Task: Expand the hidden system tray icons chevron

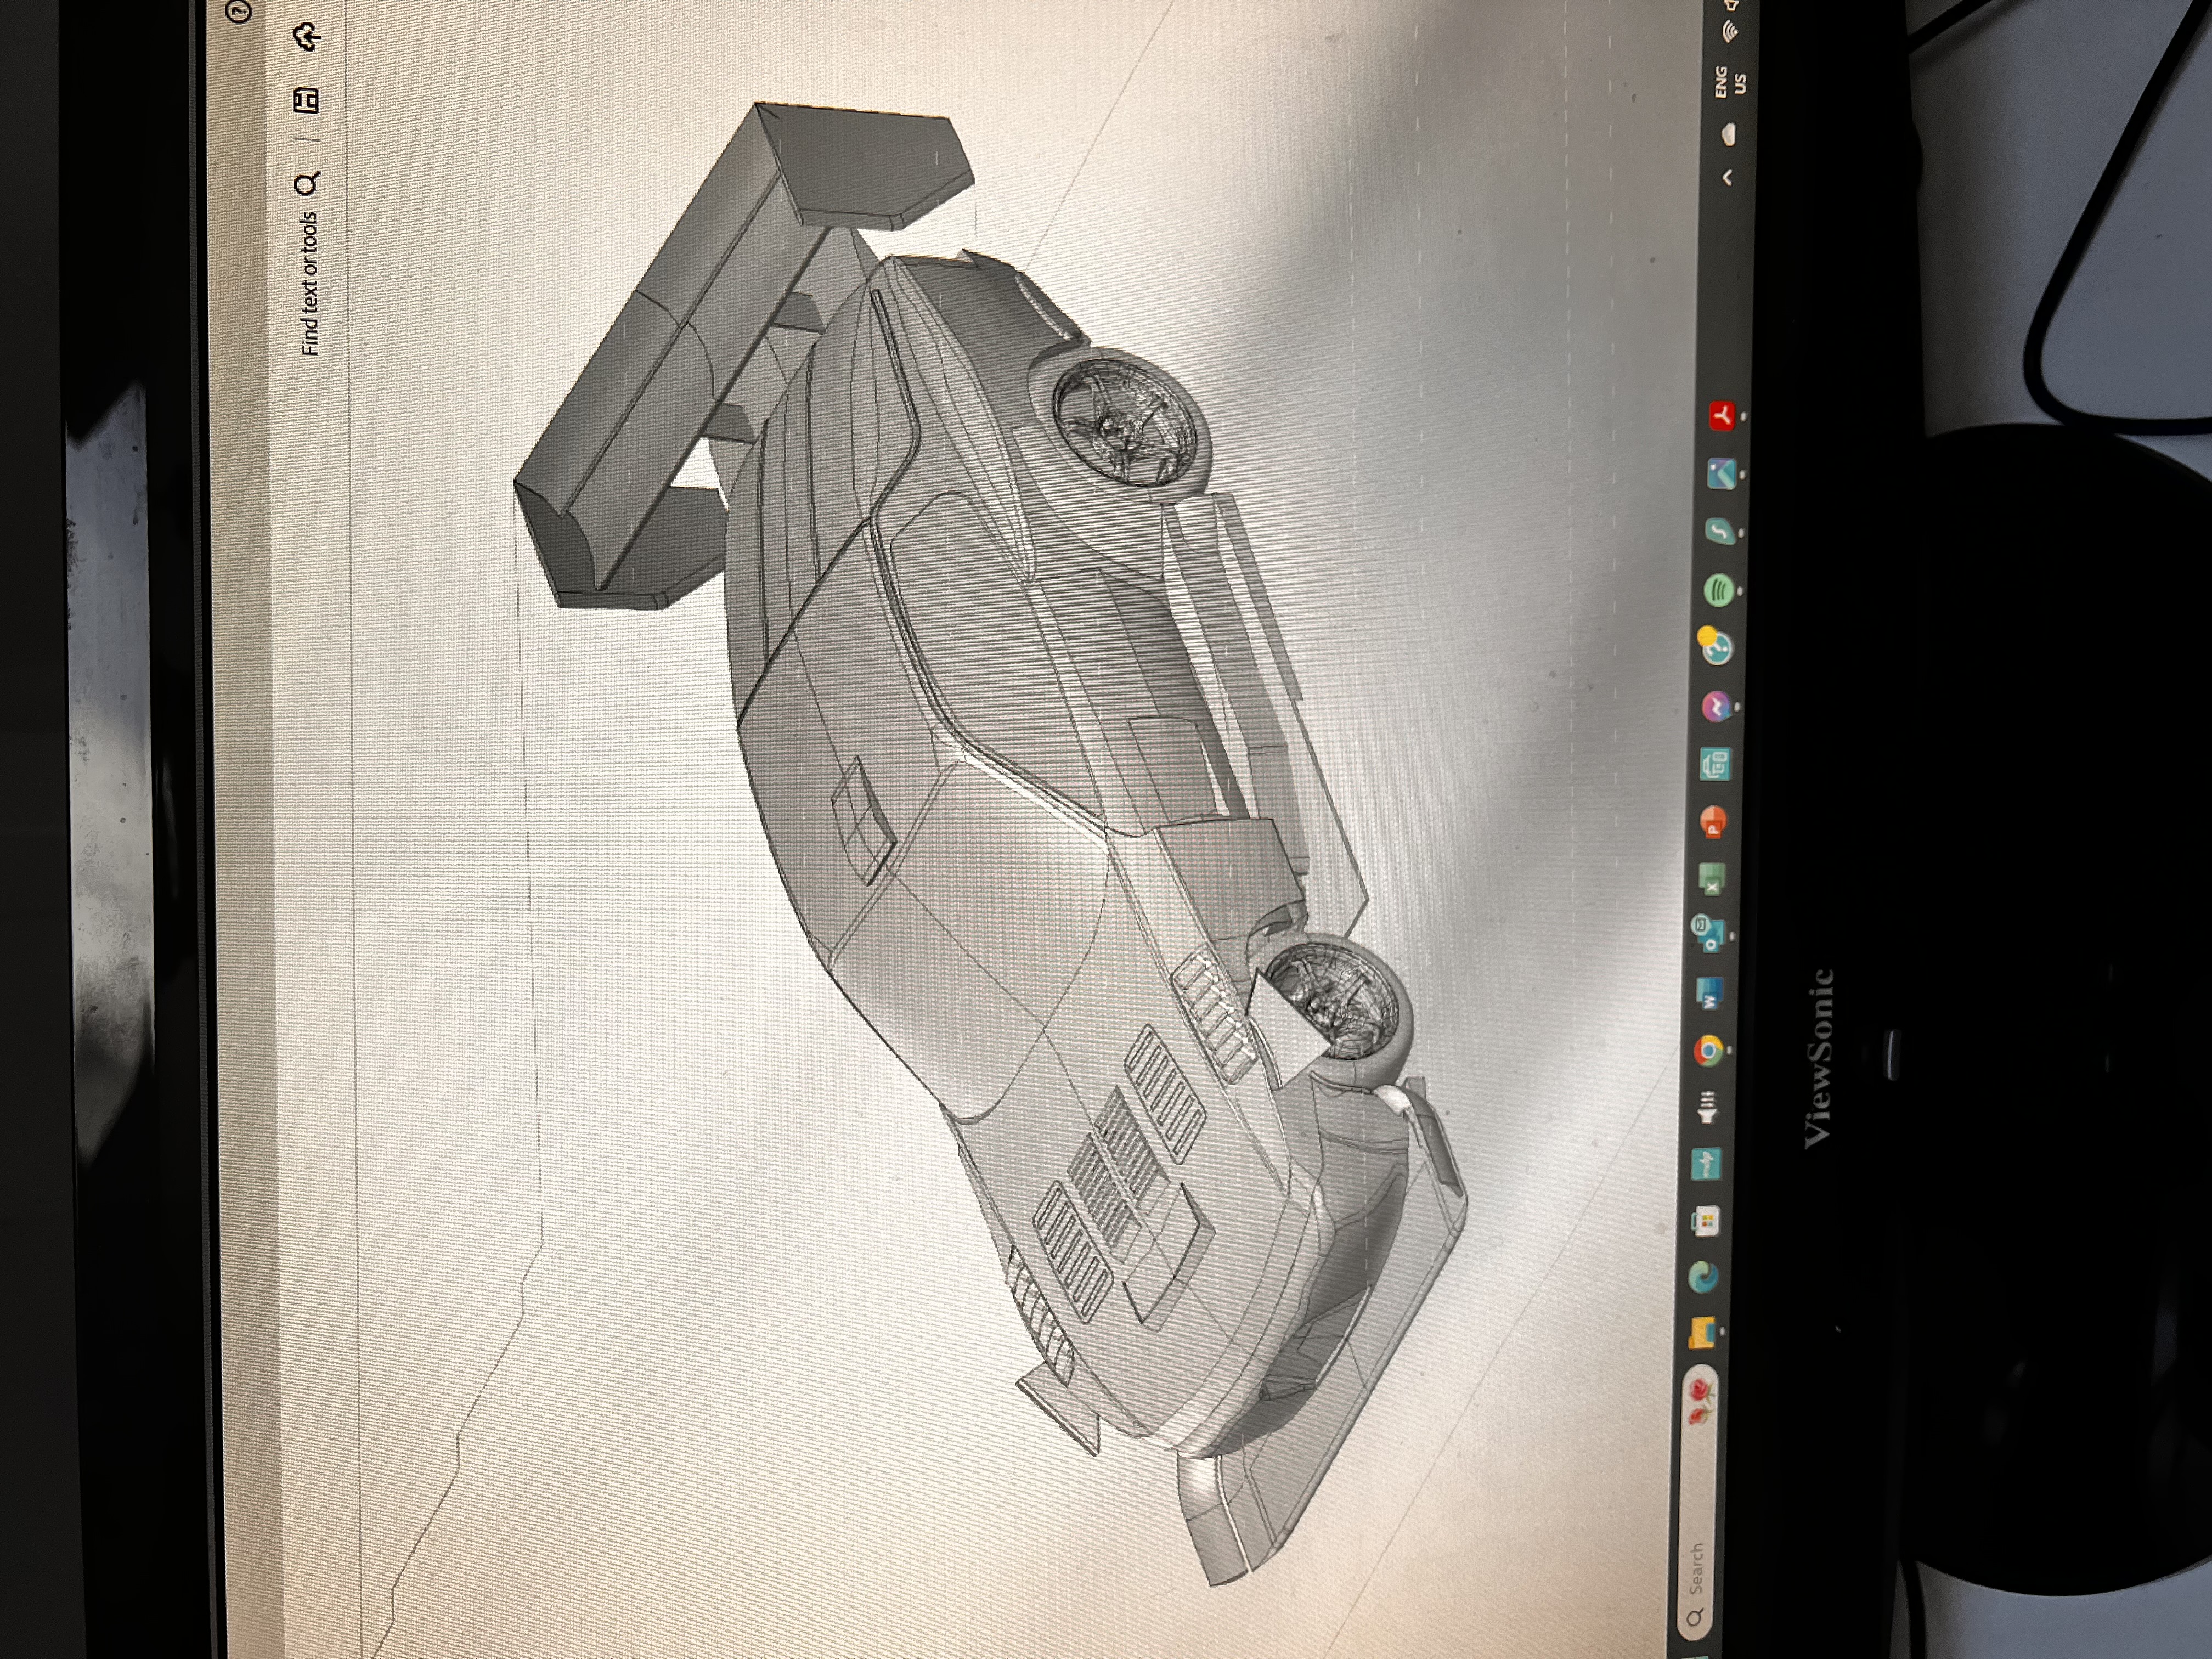Action: coord(1727,178)
